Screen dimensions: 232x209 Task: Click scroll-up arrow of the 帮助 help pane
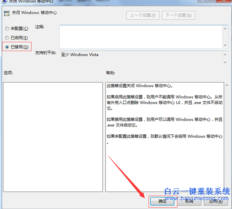(x=227, y=85)
